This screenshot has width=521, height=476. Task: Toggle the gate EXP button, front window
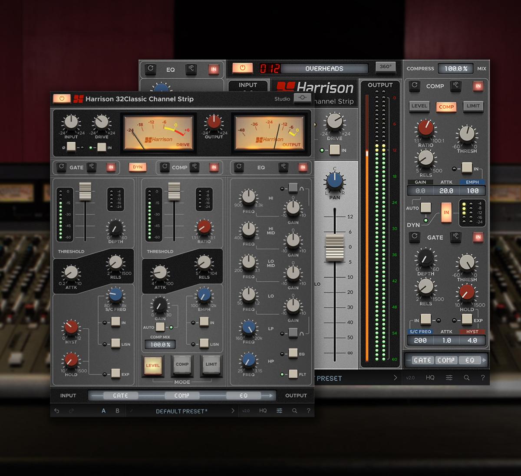tap(115, 373)
